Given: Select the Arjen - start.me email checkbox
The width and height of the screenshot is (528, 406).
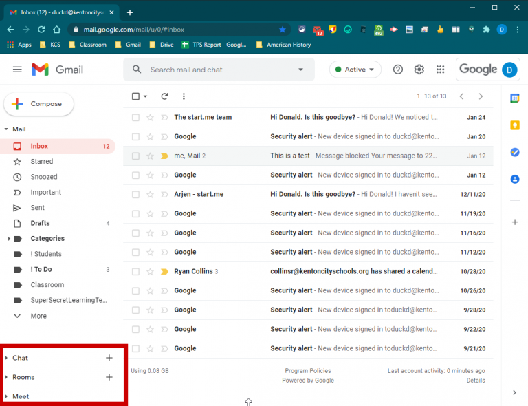Looking at the screenshot, I should tap(135, 195).
